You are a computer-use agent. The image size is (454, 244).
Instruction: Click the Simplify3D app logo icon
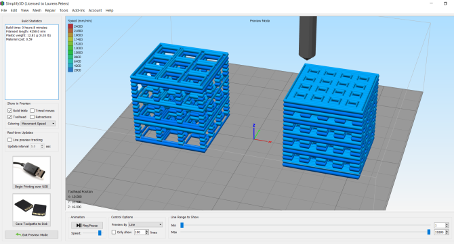pyautogui.click(x=2, y=3)
